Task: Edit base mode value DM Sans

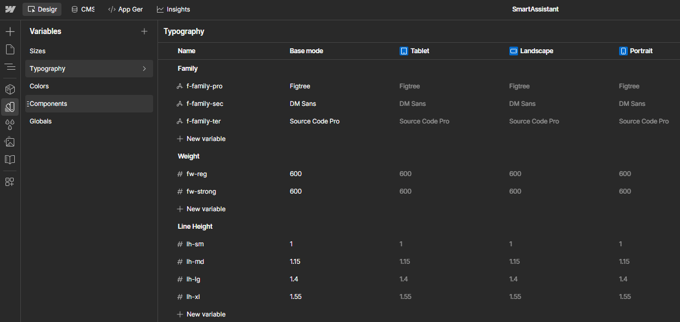Action: [x=303, y=104]
